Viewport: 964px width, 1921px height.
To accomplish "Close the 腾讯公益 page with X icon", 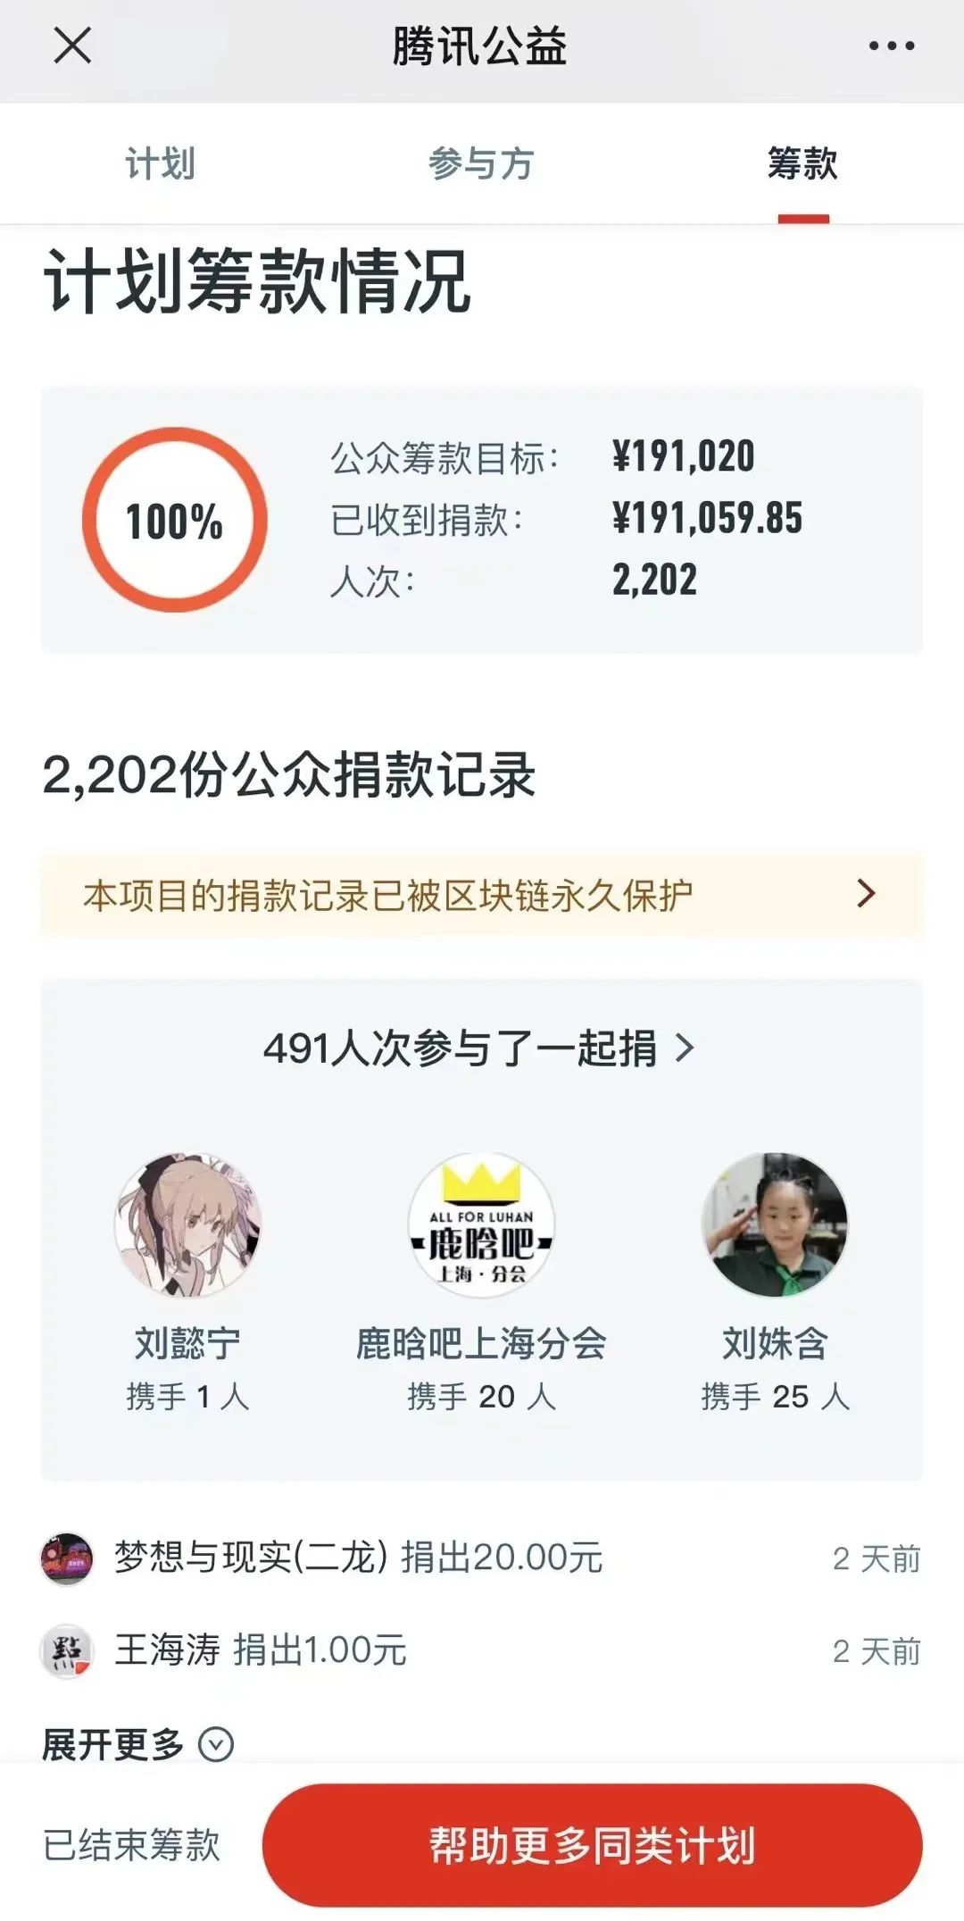I will (72, 46).
